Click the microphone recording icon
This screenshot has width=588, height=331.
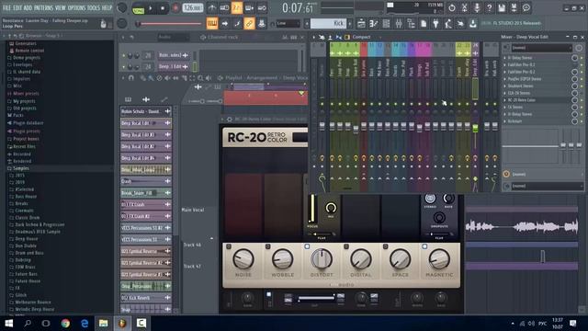477,8
